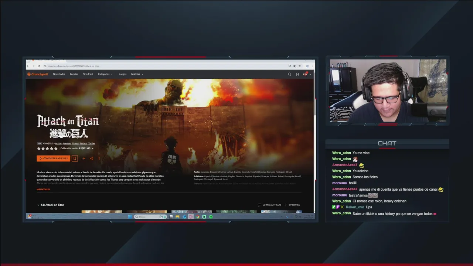Toggle the watchlist bookmark beside Comenzar a ver
This screenshot has height=266, width=473.
point(75,158)
